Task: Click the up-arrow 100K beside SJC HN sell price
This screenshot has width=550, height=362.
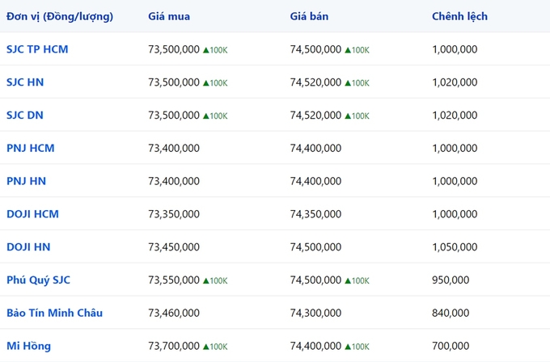Action: point(357,83)
